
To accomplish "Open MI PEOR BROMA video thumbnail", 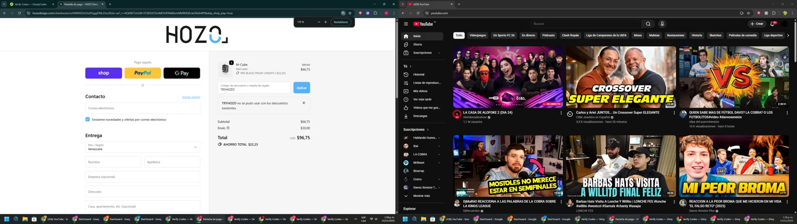I will pyautogui.click(x=734, y=166).
